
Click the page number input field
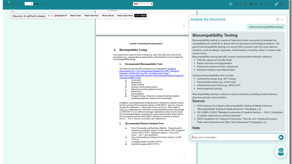tap(29, 4)
